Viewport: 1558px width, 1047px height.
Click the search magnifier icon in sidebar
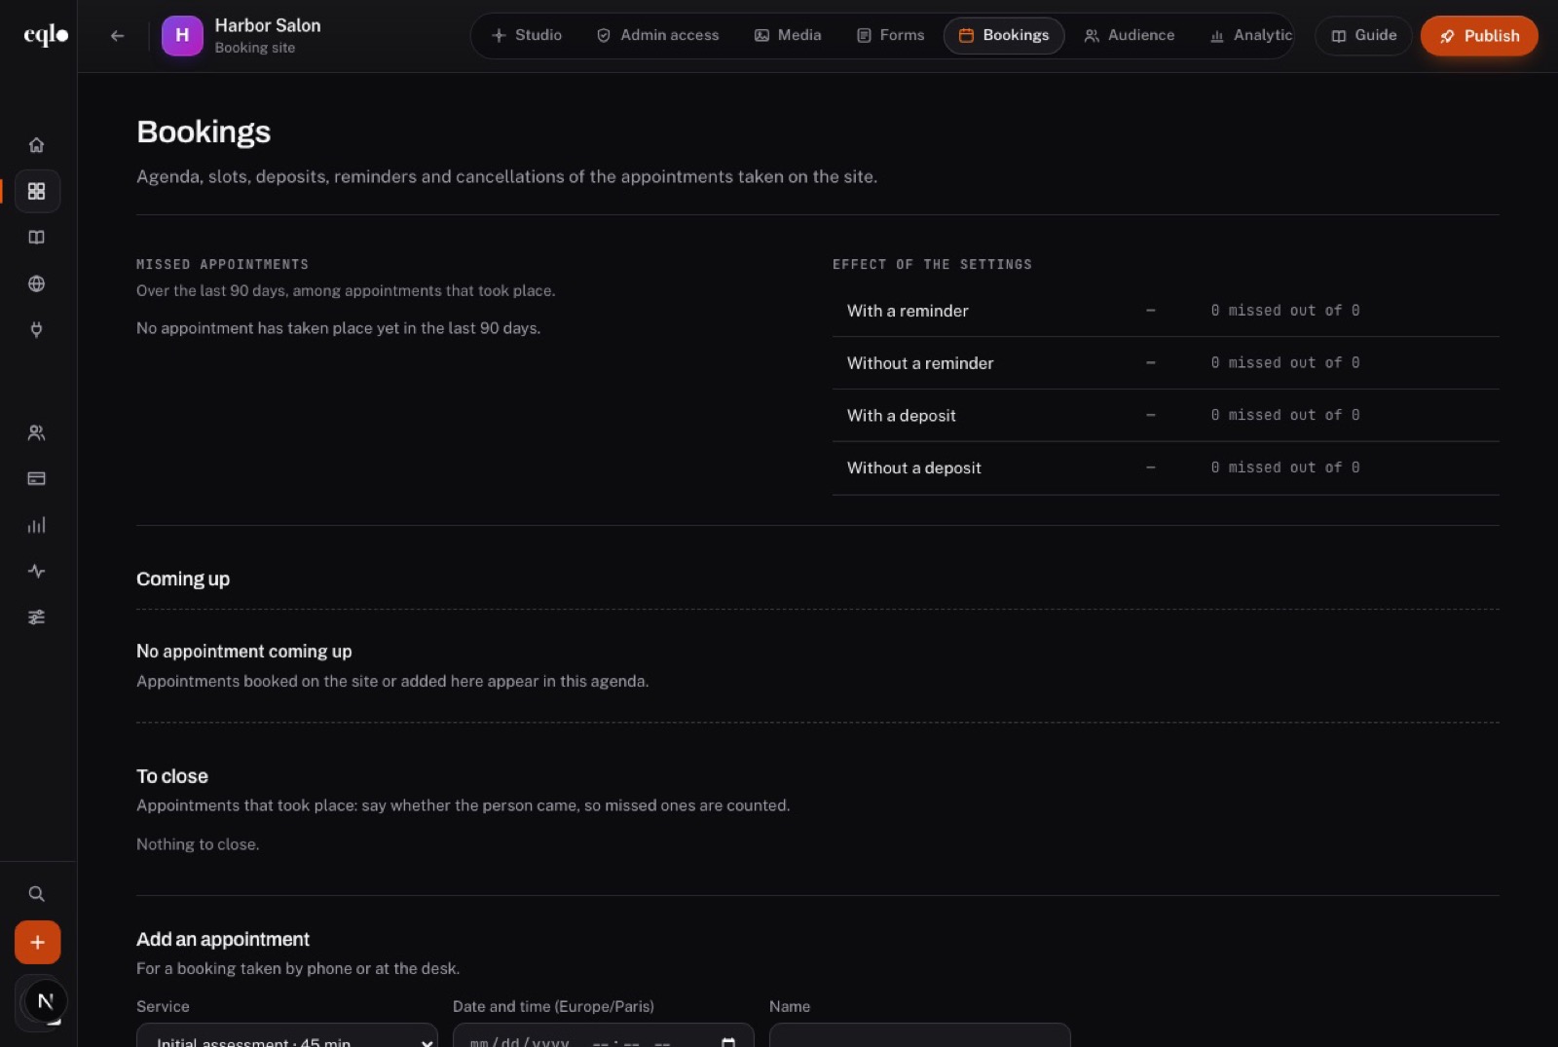tap(37, 894)
